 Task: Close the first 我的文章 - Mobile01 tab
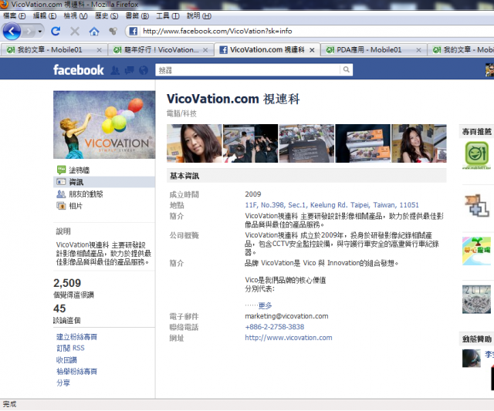99,50
